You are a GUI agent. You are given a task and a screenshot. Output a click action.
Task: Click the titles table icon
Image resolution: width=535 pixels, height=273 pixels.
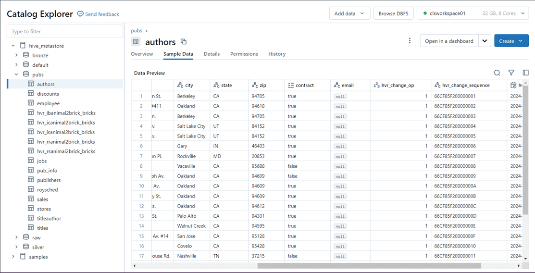point(31,228)
